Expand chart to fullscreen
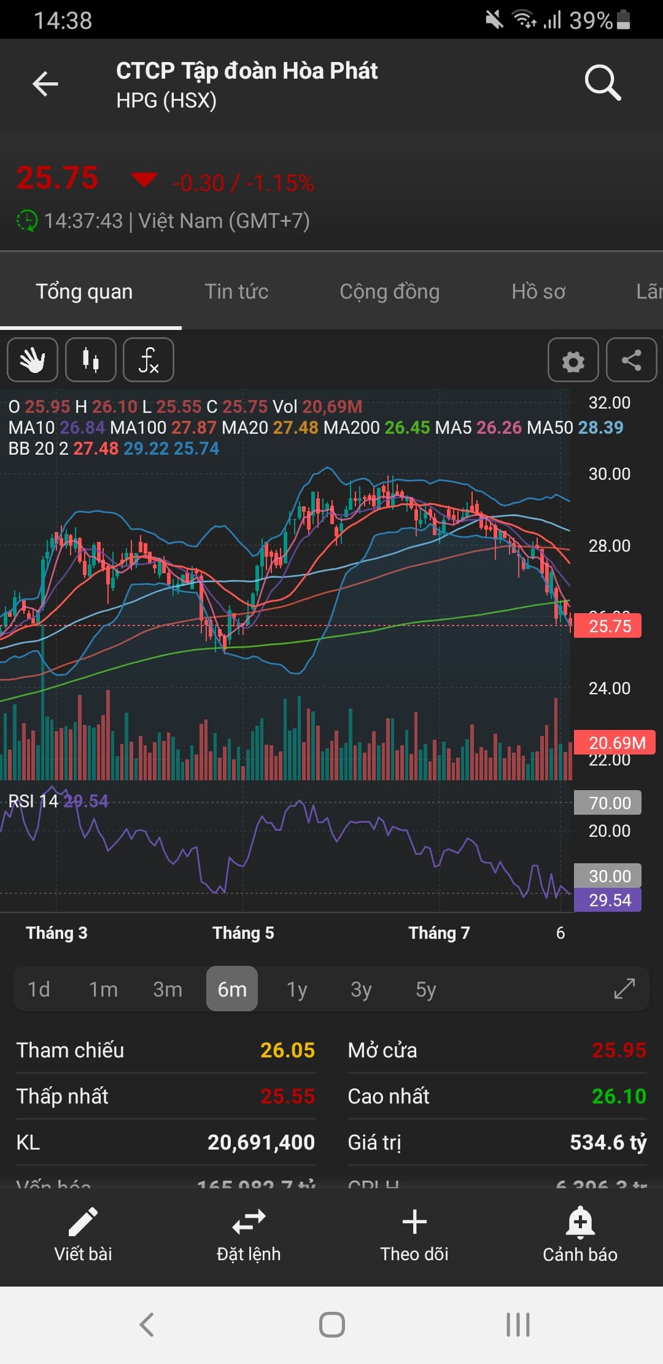The image size is (663, 1364). pyautogui.click(x=624, y=989)
